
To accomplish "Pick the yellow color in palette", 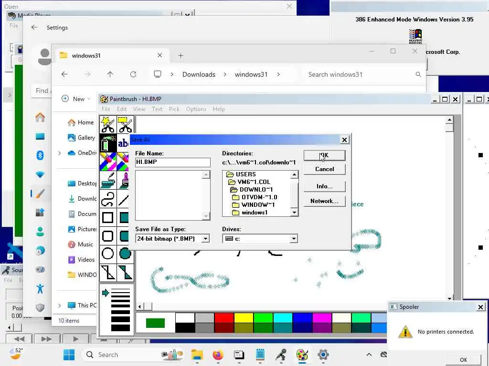I will tap(244, 318).
